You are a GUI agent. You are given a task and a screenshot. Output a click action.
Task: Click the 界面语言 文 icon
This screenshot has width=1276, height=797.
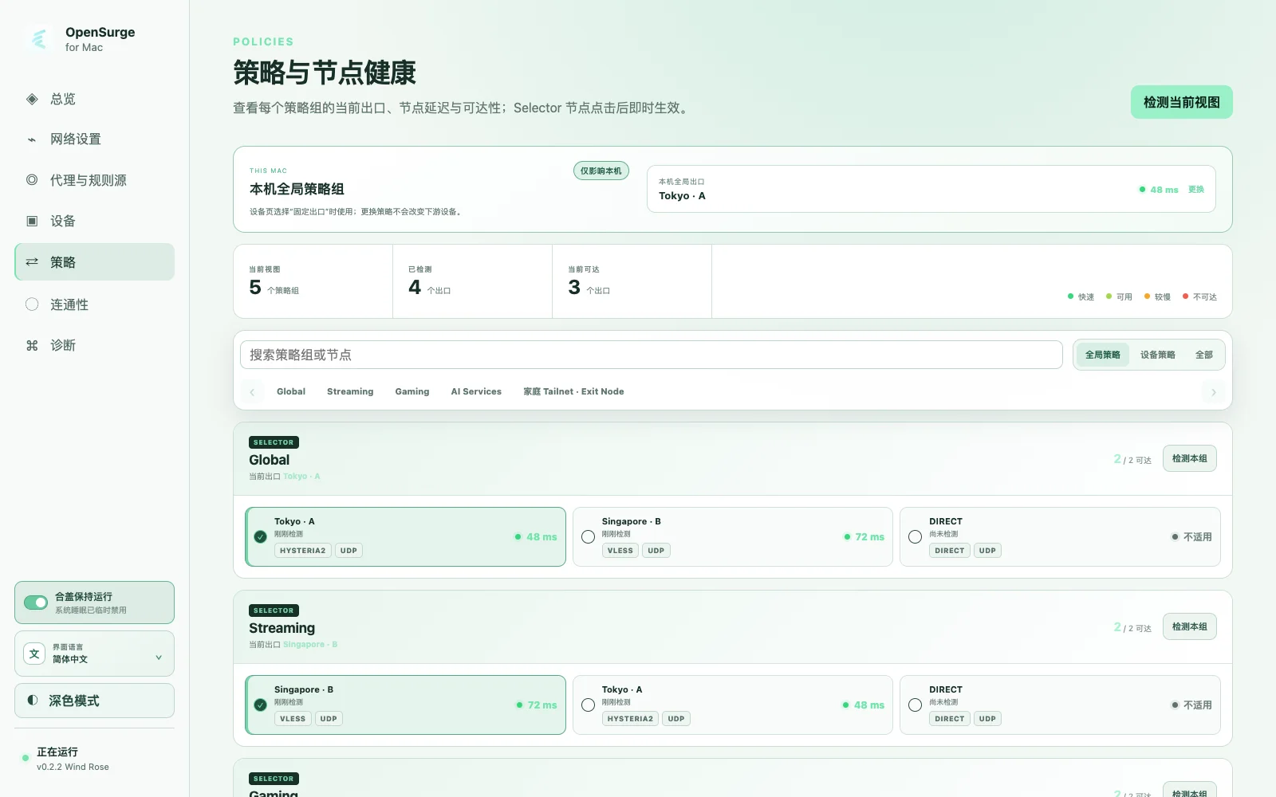tap(34, 654)
